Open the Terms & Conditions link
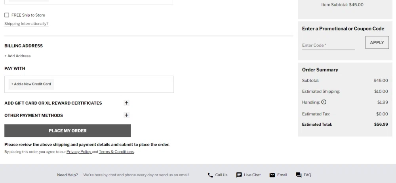 click(116, 152)
